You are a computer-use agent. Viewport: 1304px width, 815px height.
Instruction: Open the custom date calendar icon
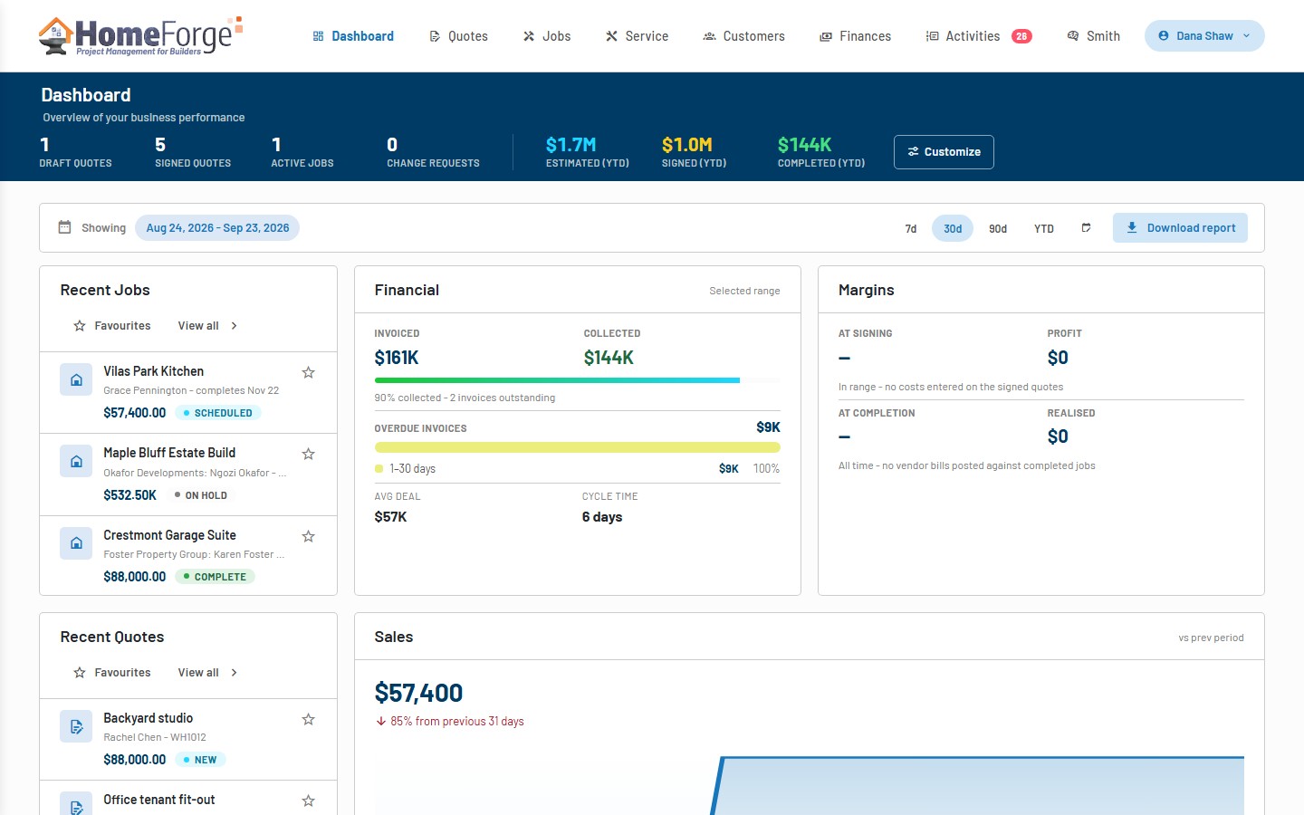[x=1086, y=228]
